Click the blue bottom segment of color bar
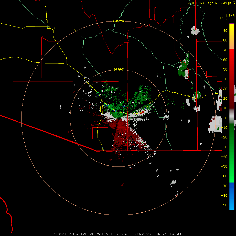Image resolution: width=236 pixels, height=236 pixels. 232,196
